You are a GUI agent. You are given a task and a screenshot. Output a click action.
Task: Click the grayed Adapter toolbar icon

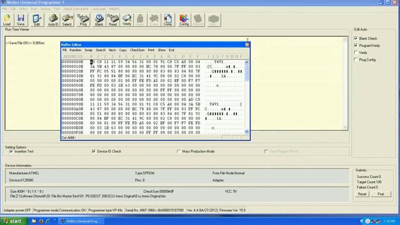click(198, 20)
